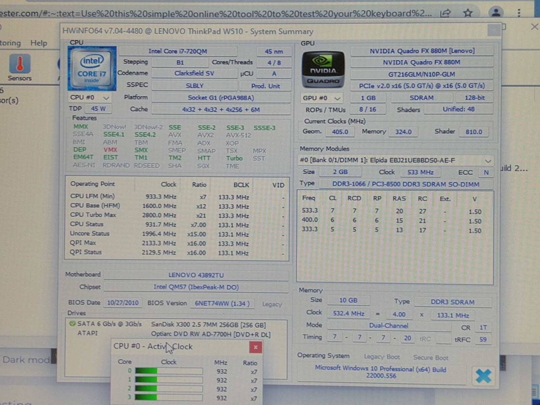Open the memory module selection dropdown
The width and height of the screenshot is (540, 405).
pos(396,160)
